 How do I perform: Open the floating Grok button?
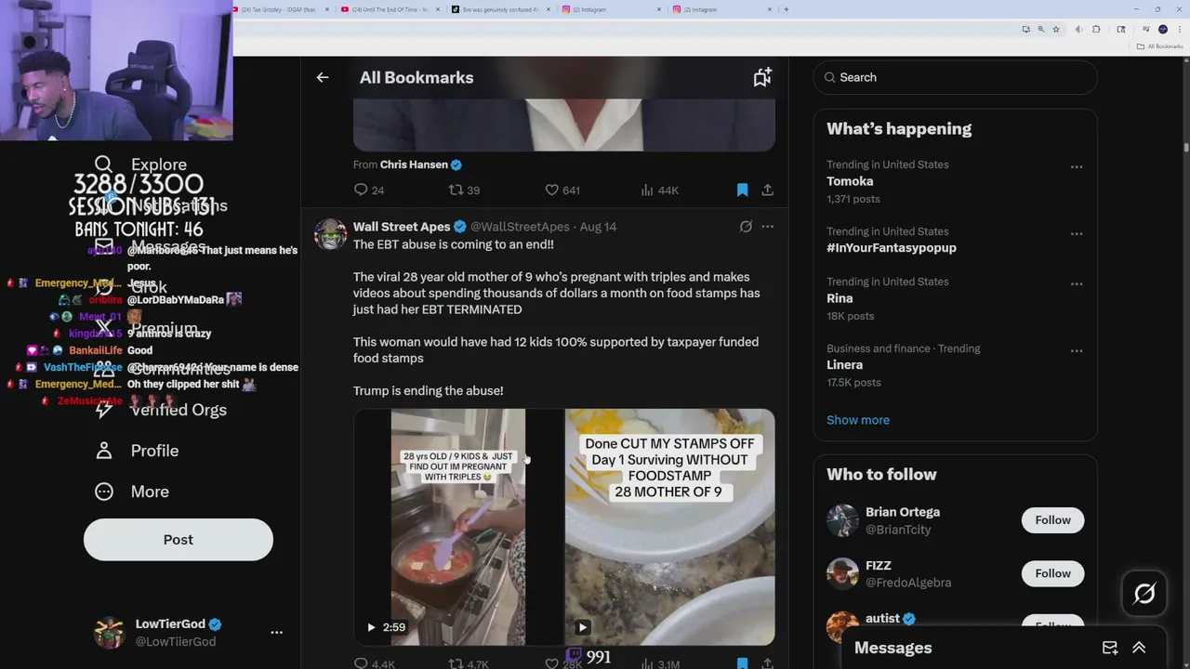pyautogui.click(x=1144, y=594)
